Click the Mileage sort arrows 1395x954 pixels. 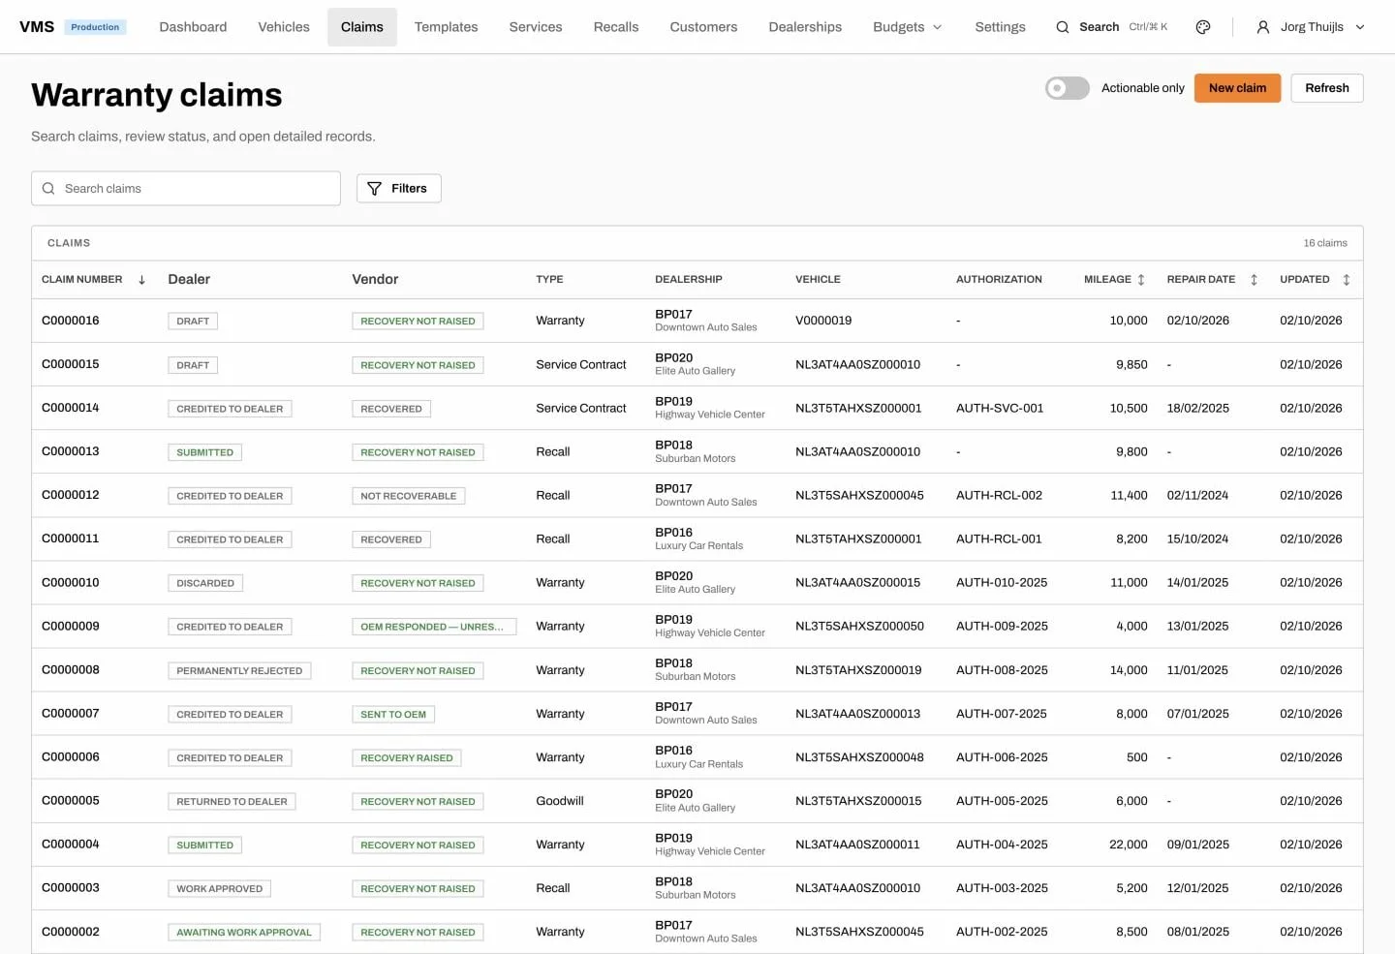point(1141,280)
